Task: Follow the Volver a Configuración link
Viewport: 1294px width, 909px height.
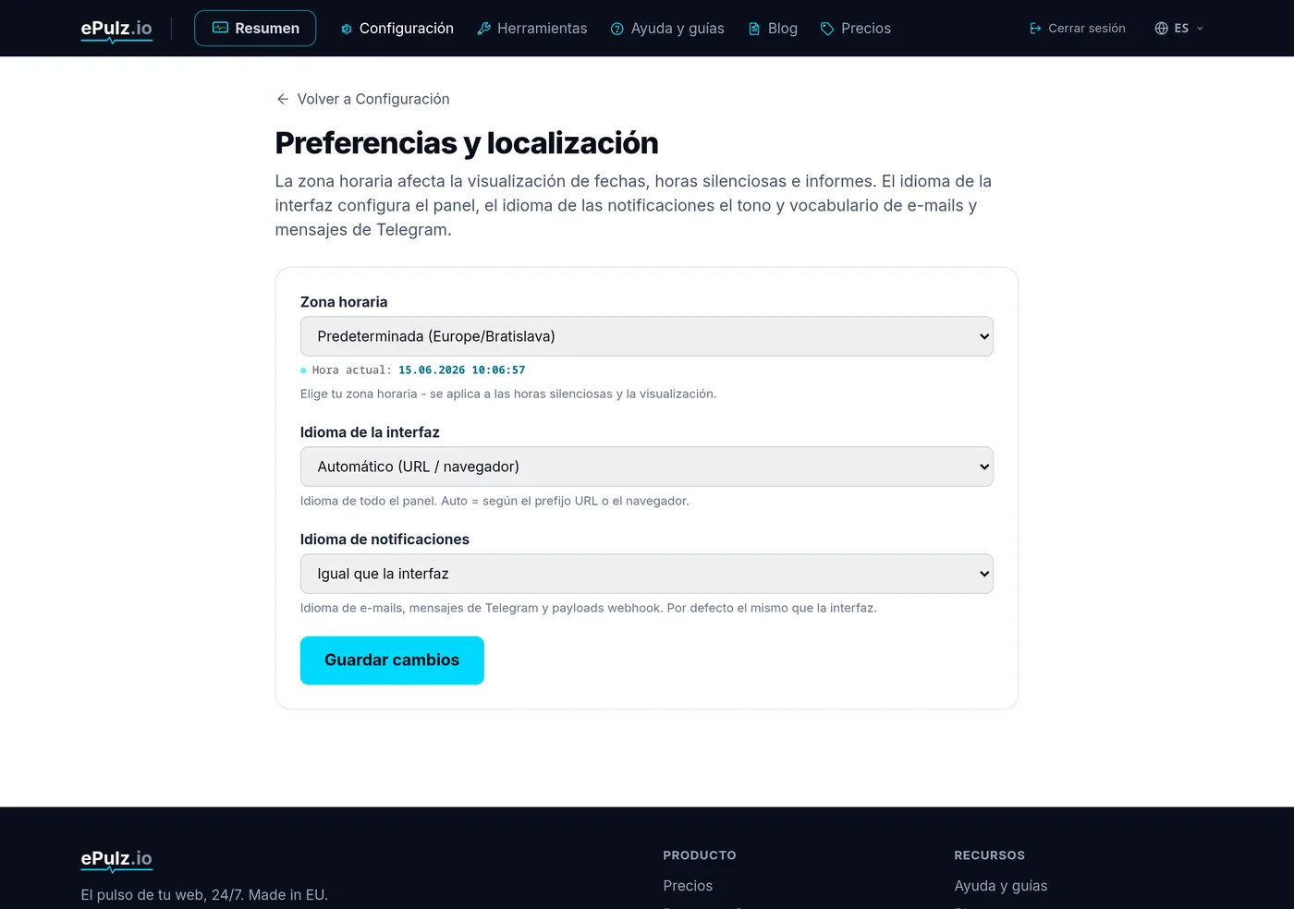Action: (x=362, y=99)
